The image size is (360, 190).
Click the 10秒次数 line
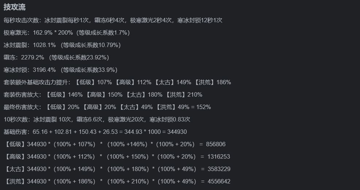[97, 120]
